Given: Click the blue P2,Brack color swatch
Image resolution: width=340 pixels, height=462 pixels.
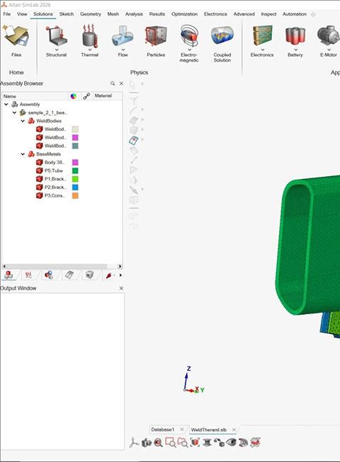Looking at the screenshot, I should [75, 187].
